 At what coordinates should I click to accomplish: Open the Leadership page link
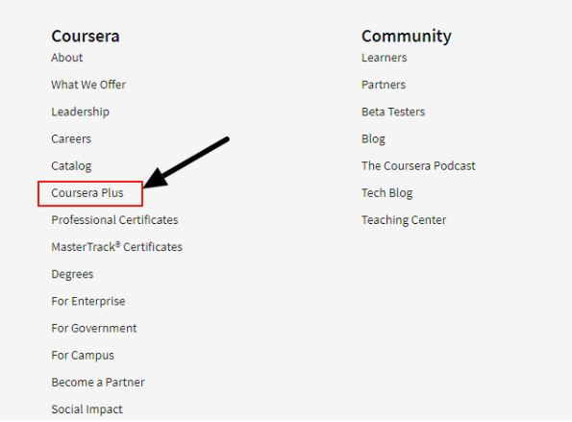click(80, 112)
